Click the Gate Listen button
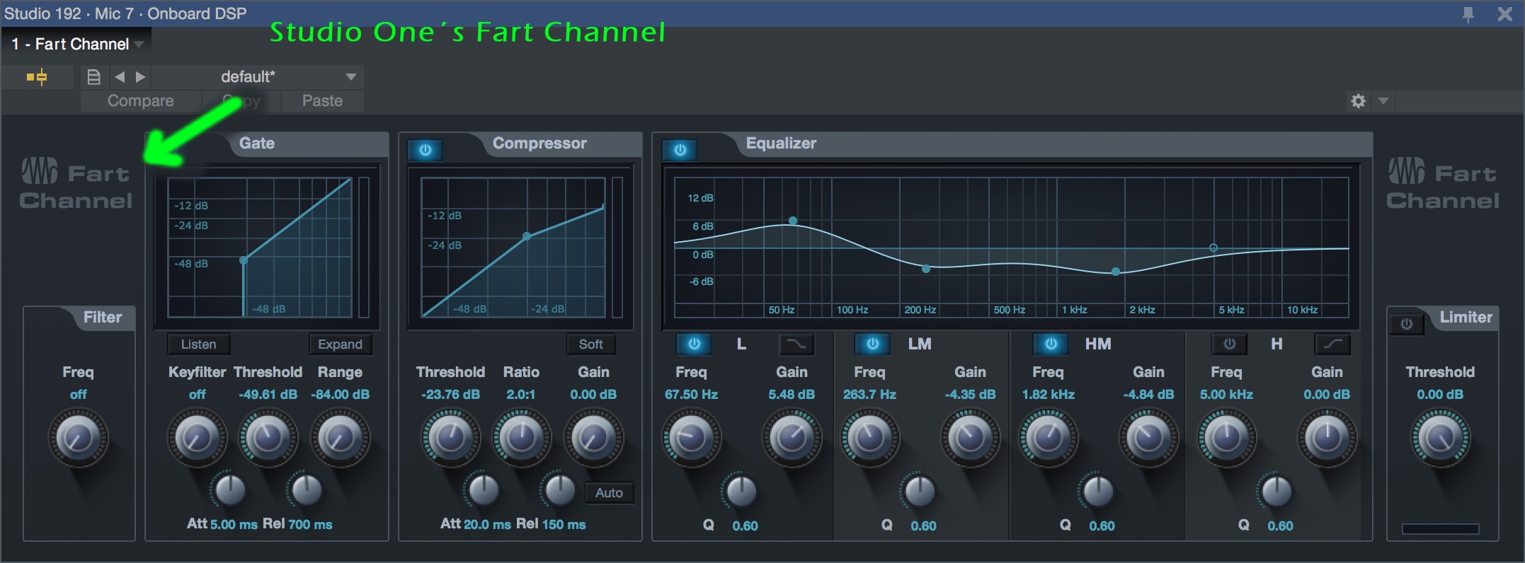1525x563 pixels. (198, 344)
